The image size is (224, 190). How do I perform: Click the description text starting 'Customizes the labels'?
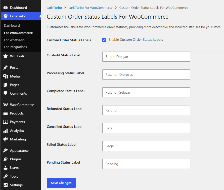134,27
